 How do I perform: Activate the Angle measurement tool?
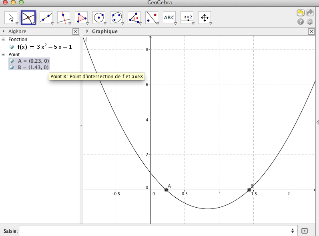134,17
